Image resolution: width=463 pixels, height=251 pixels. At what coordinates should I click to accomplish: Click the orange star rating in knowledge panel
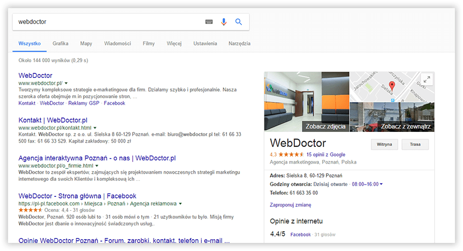coord(291,154)
